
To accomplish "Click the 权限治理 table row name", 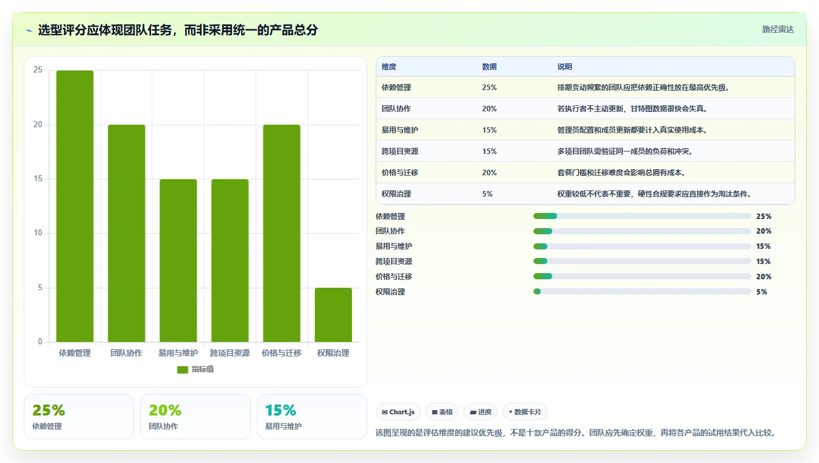I will tap(396, 194).
